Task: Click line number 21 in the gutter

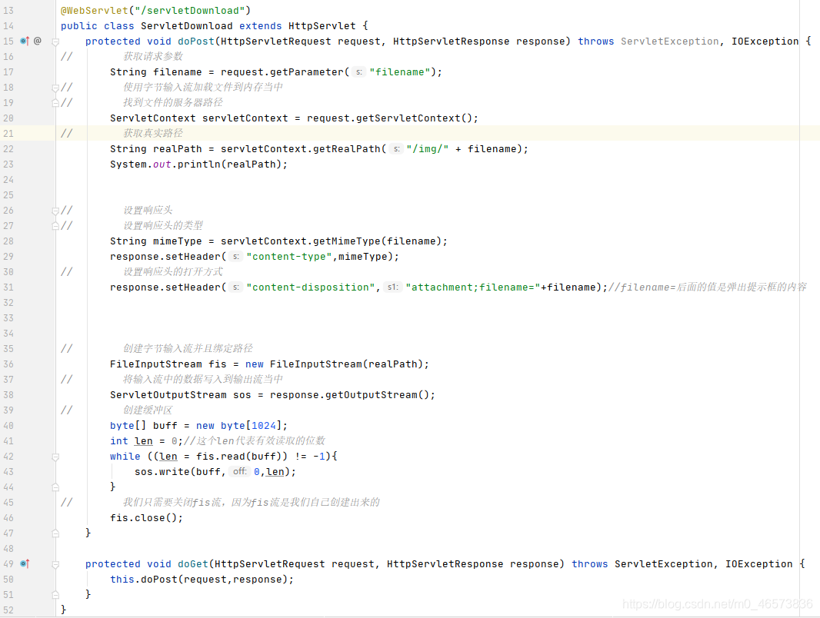Action: coord(8,133)
